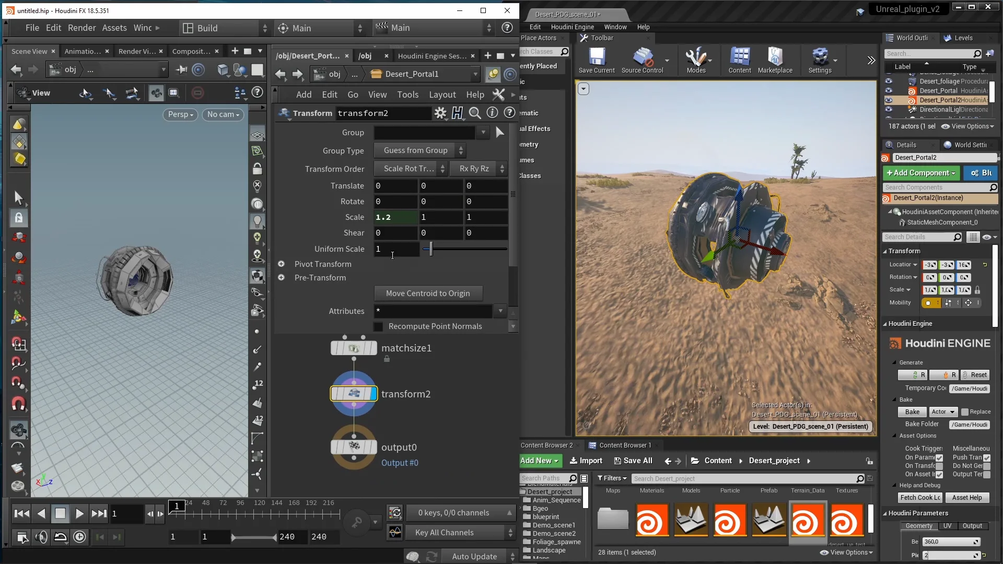Enable Recompute Point Normals checkbox
Screen dimensions: 1003x564
coord(379,326)
